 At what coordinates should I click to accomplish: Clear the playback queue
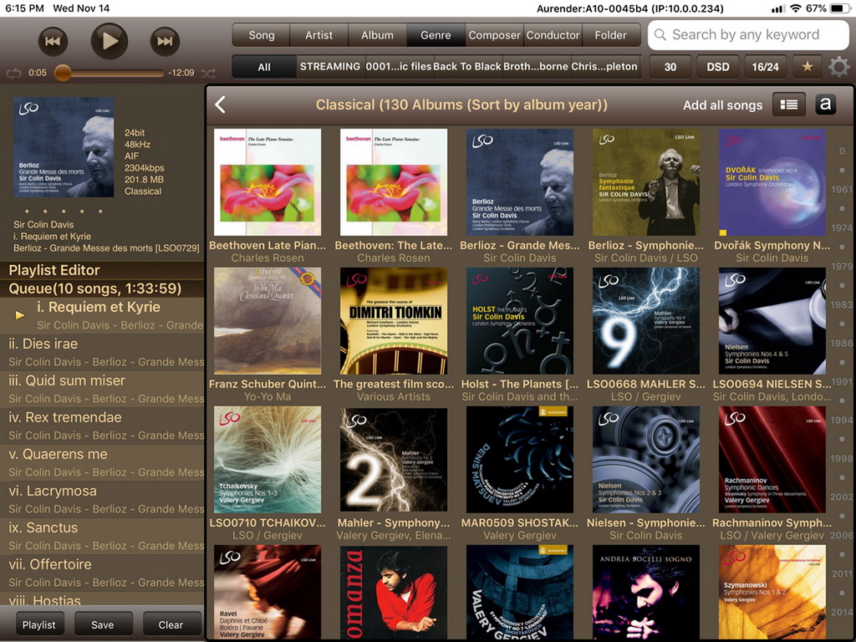point(171,624)
